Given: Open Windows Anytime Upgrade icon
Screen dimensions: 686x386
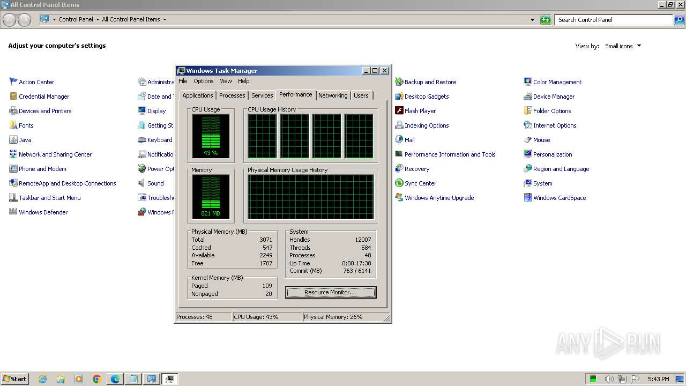Looking at the screenshot, I should (399, 197).
